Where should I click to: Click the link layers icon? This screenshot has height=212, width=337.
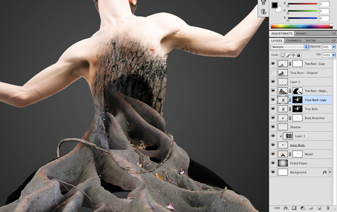pos(277,208)
